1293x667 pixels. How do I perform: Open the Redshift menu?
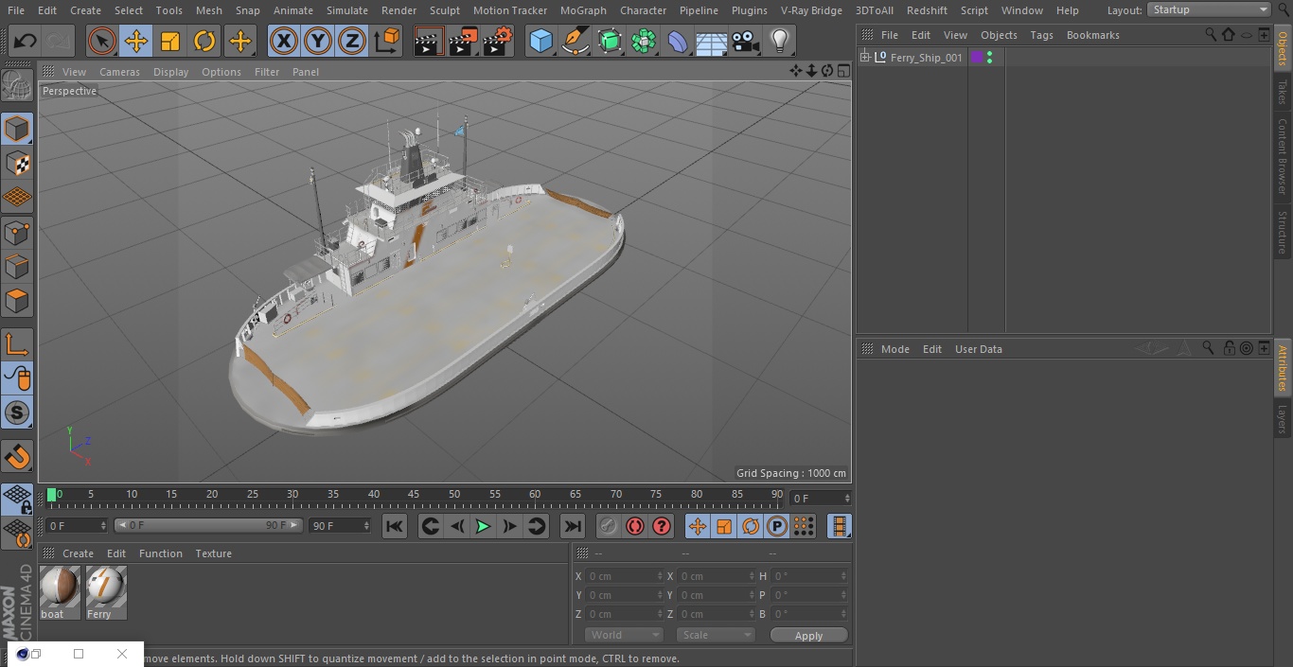pos(927,10)
